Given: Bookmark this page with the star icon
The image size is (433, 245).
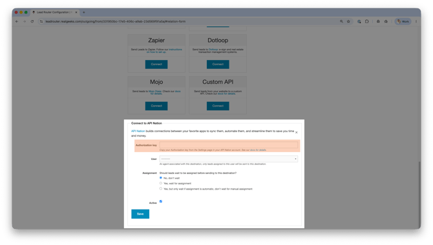Looking at the screenshot, I should coord(348,21).
